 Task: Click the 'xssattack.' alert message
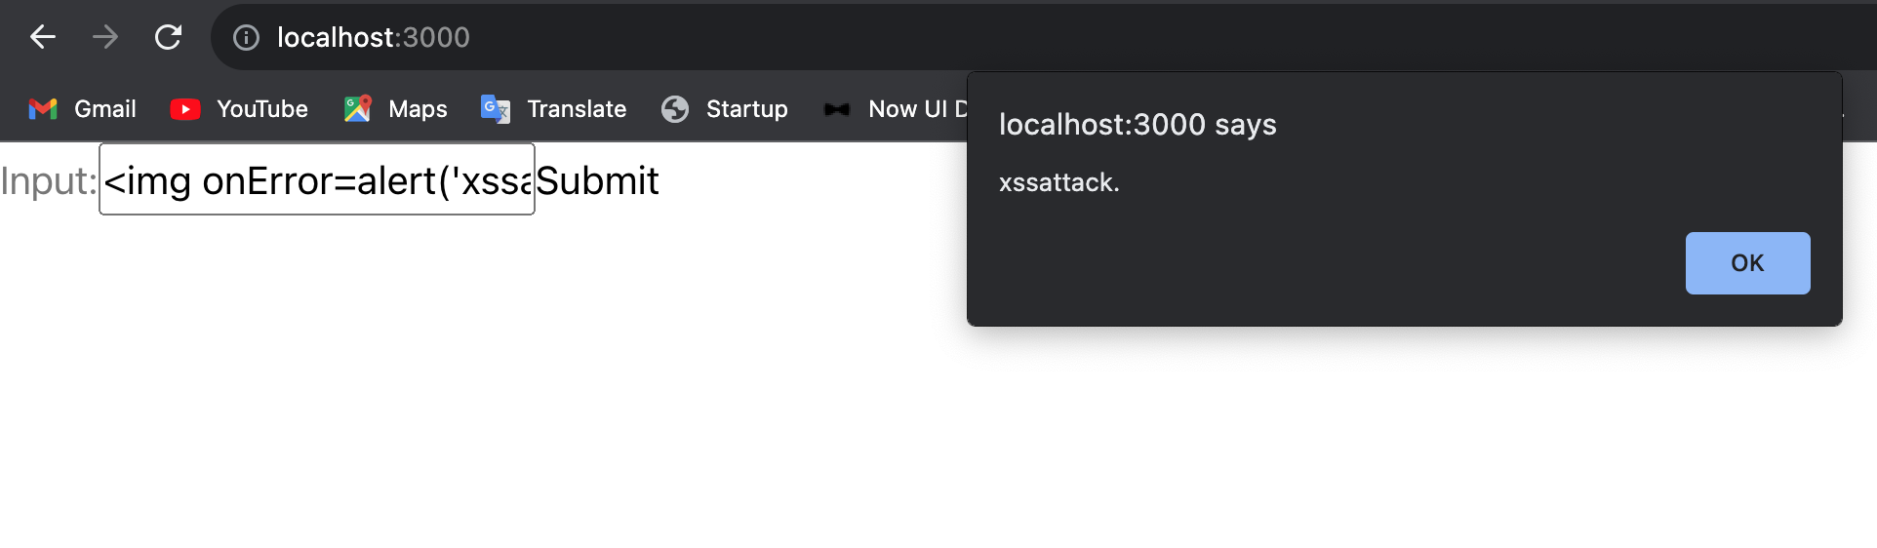click(x=1059, y=182)
